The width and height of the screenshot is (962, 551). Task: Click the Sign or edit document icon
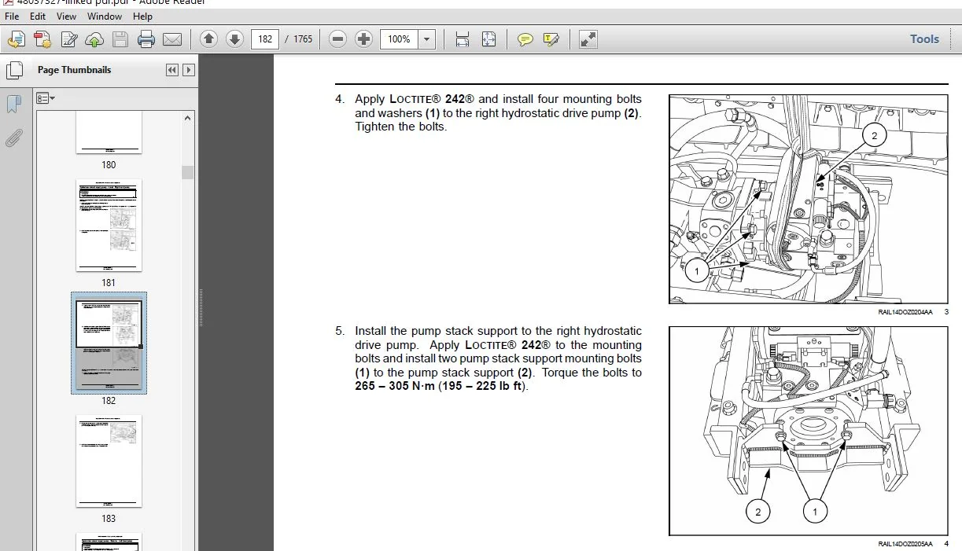coord(69,39)
